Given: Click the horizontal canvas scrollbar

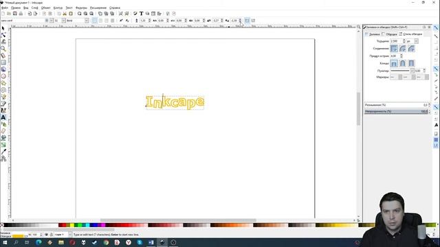Looking at the screenshot, I should click(178, 221).
